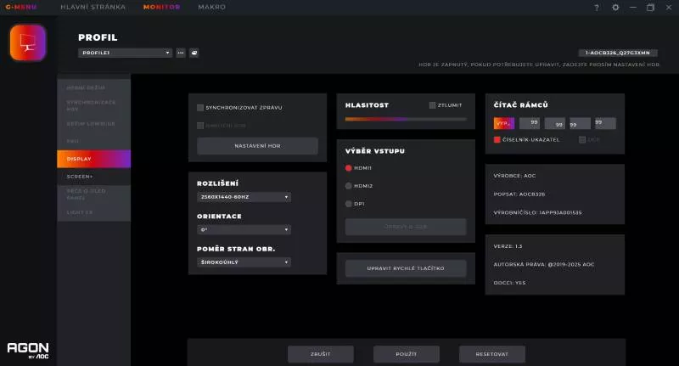
Task: Open the settings gear icon
Action: pyautogui.click(x=615, y=8)
